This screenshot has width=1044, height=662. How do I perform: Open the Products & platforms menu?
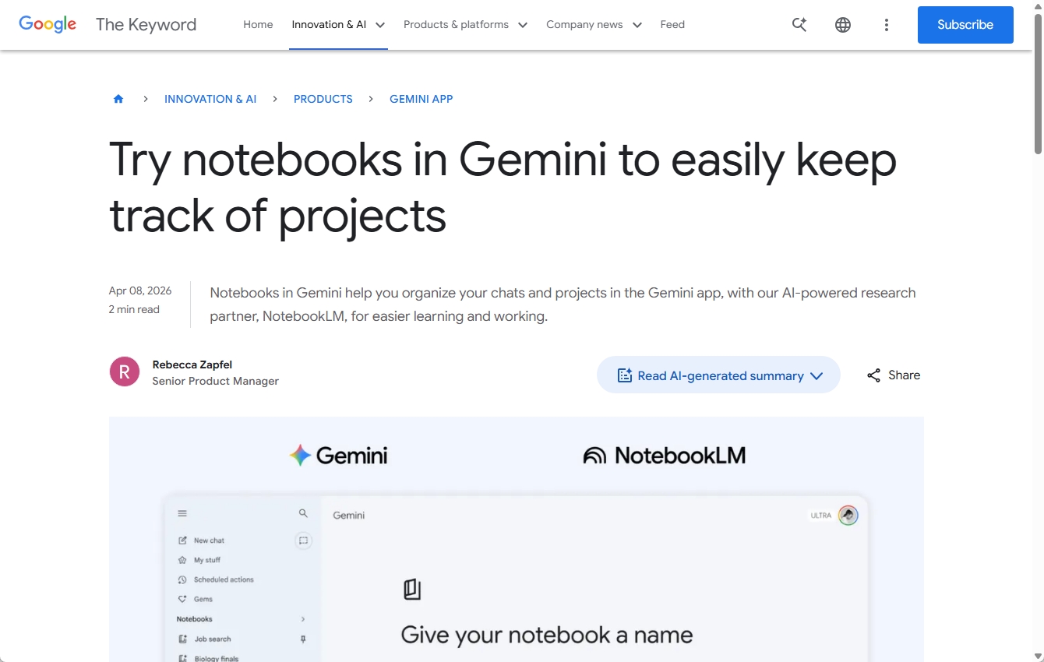456,24
